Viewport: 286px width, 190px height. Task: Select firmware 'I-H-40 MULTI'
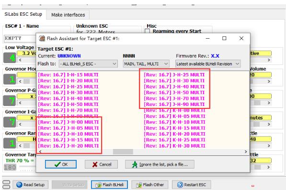click(68, 98)
